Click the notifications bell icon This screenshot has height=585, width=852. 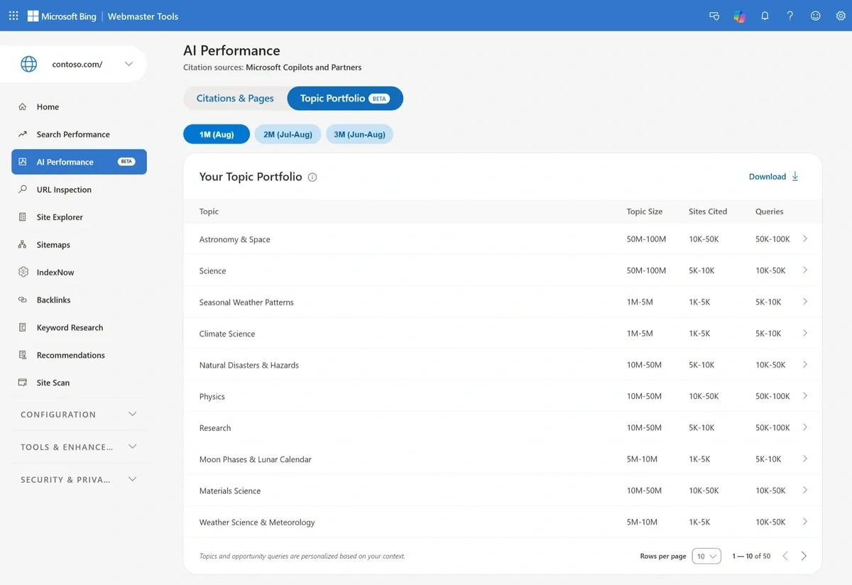tap(765, 16)
